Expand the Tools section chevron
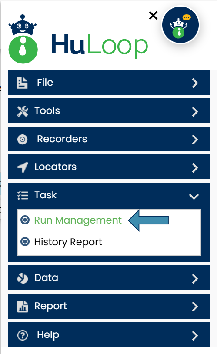 click(195, 111)
